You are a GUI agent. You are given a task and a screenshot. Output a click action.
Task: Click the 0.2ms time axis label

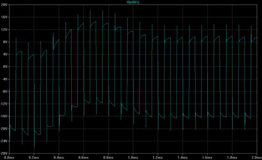click(34, 157)
